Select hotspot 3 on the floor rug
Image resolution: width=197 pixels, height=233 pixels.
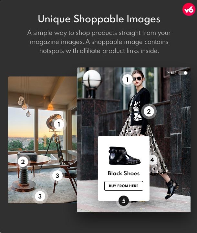[40, 196]
